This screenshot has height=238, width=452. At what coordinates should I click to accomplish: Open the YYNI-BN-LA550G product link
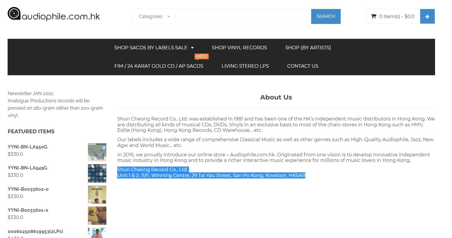27,147
